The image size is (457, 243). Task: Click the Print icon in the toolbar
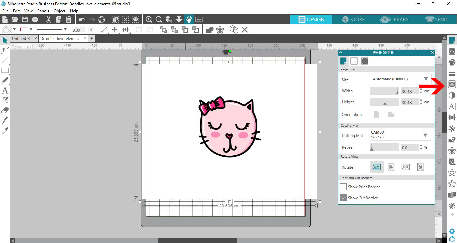pos(35,19)
